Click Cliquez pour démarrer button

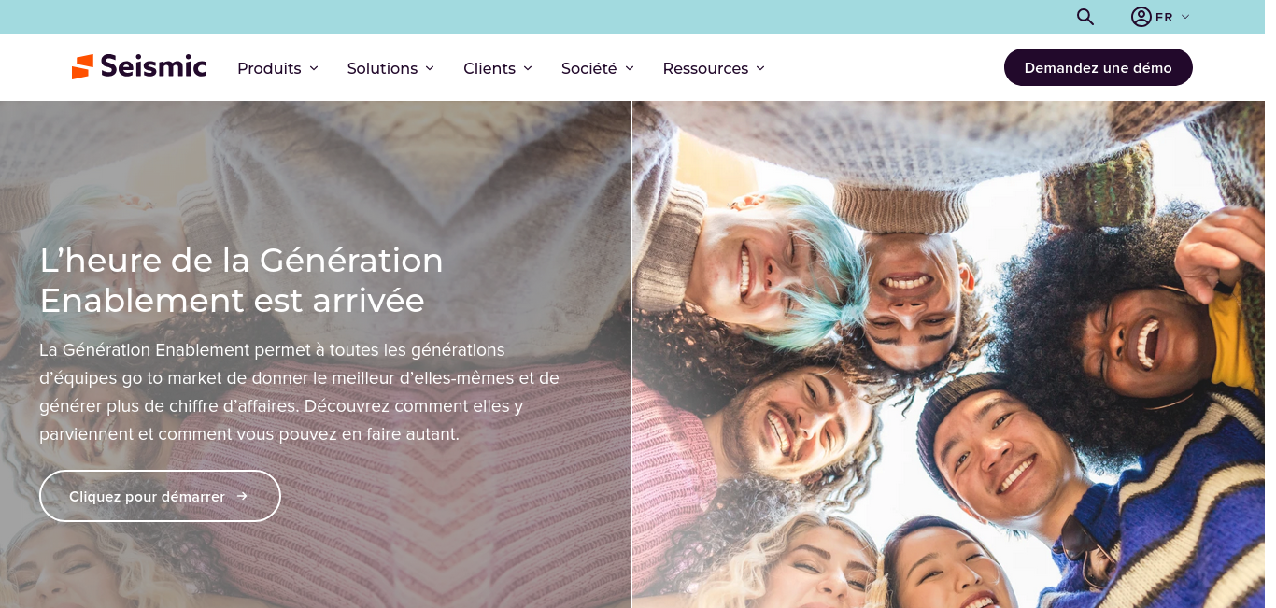click(160, 496)
